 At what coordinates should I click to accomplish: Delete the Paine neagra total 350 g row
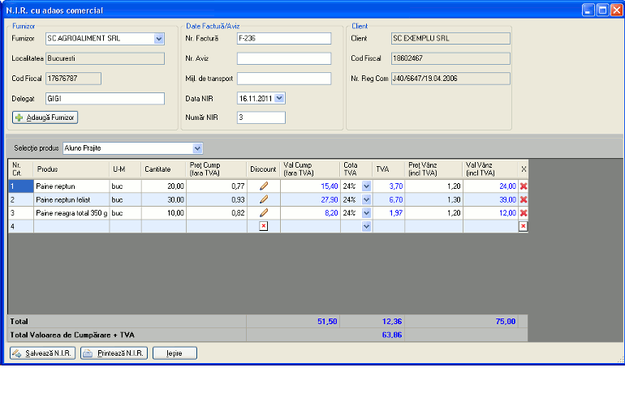tap(524, 213)
